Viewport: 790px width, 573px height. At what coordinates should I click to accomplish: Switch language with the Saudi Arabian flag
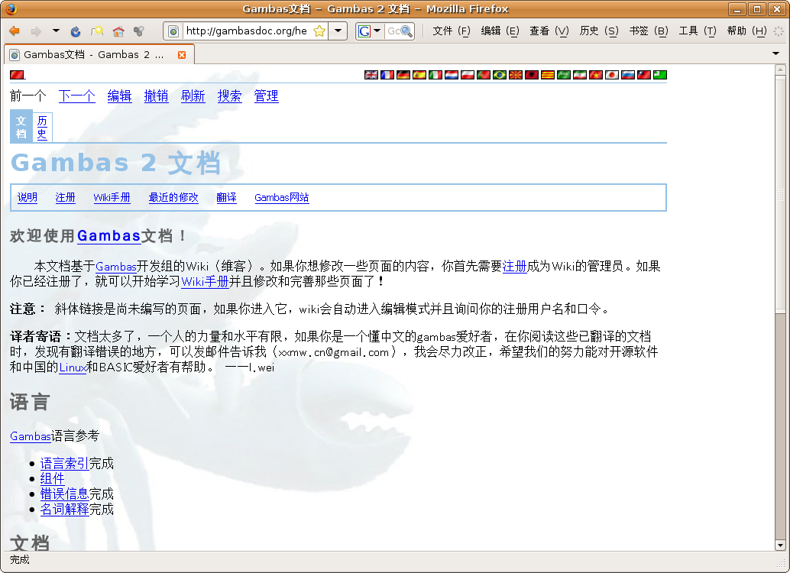click(564, 75)
